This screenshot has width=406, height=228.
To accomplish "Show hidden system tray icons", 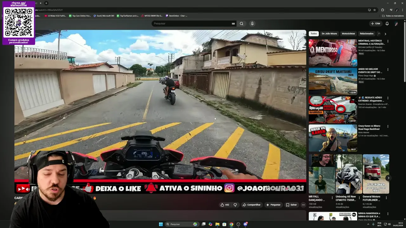I will pyautogui.click(x=368, y=224).
